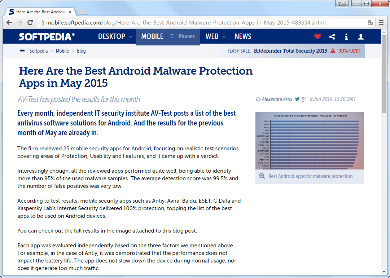Screen dimensions: 390x278
Task: Open the user account icon
Action: (360, 37)
